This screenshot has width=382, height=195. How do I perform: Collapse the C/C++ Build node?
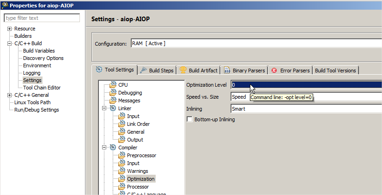[x=10, y=43]
